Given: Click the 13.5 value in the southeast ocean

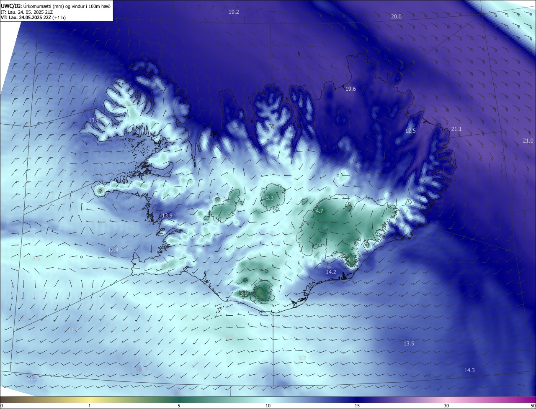Looking at the screenshot, I should [409, 344].
